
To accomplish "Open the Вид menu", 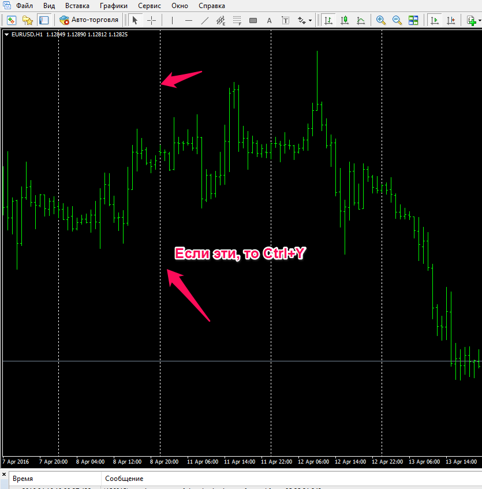I will pos(49,6).
